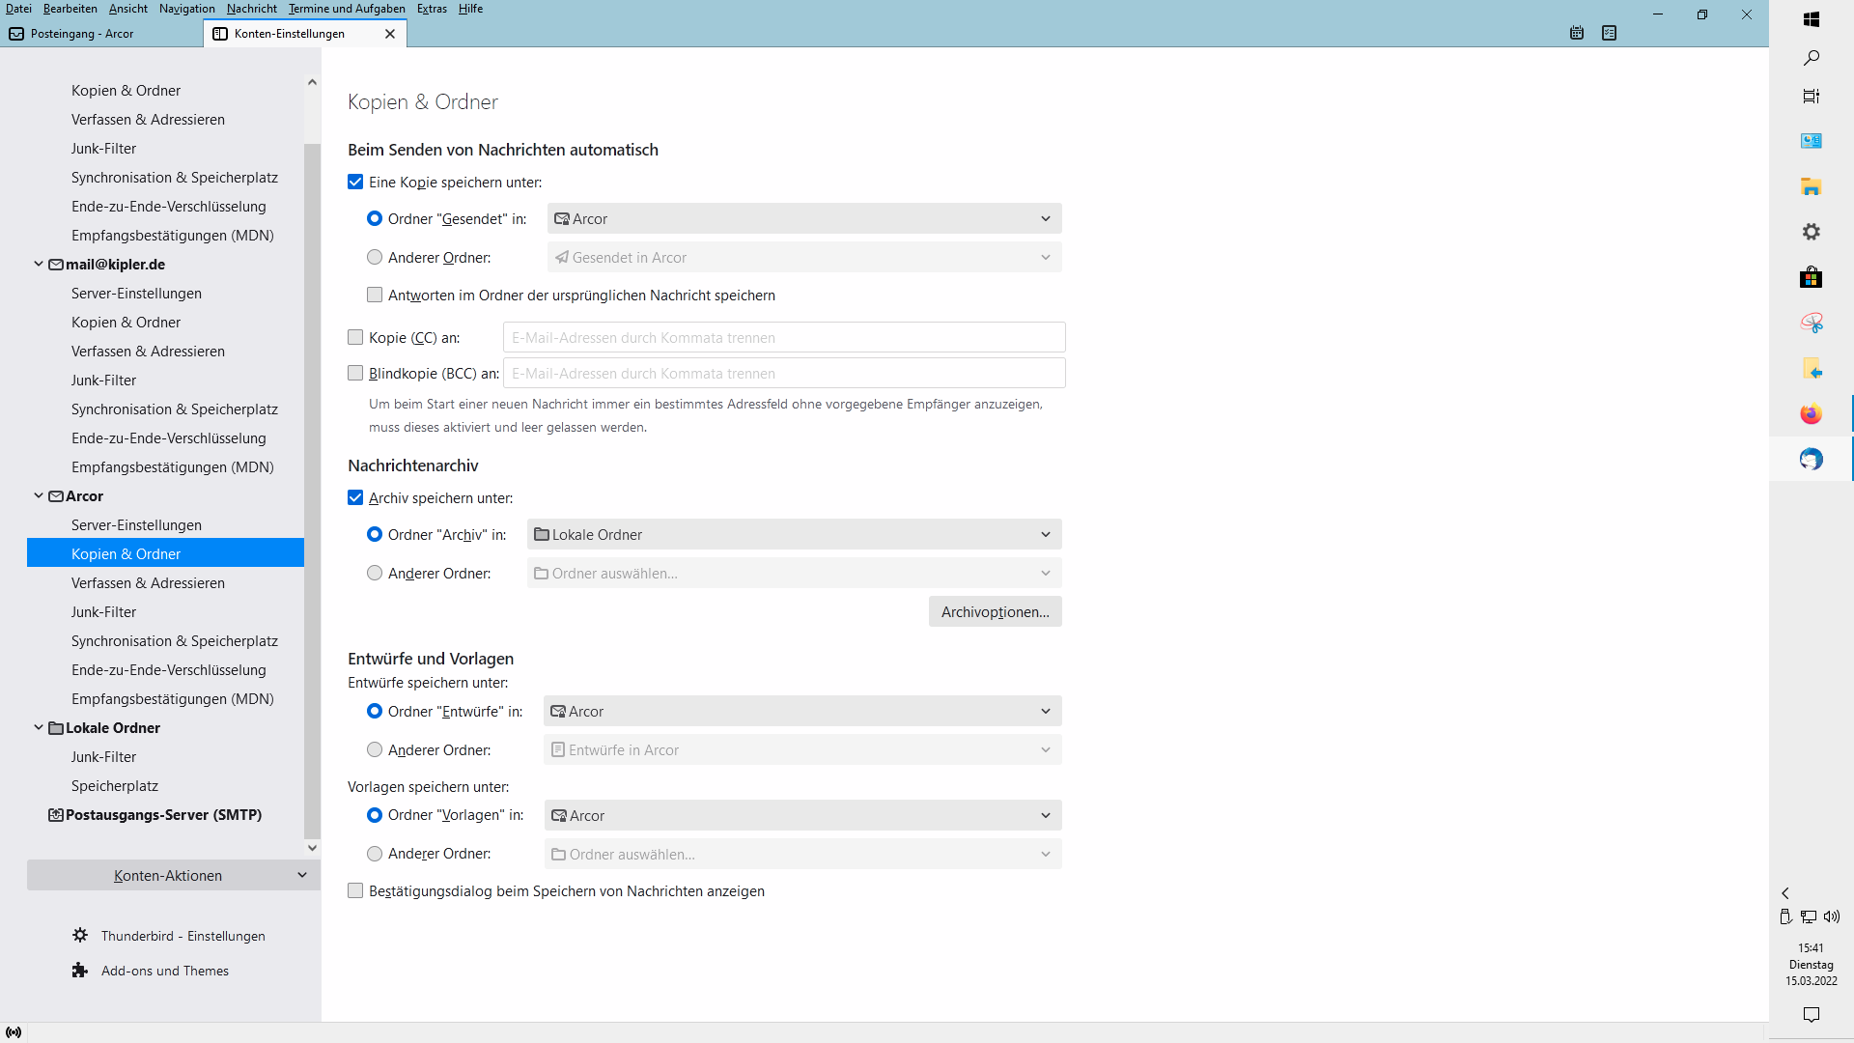Enable Blindkopie (BCC) checkbox
This screenshot has height=1043, width=1854.
355,373
